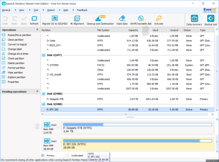Open the Help menu
219x162 pixels.
66,10
